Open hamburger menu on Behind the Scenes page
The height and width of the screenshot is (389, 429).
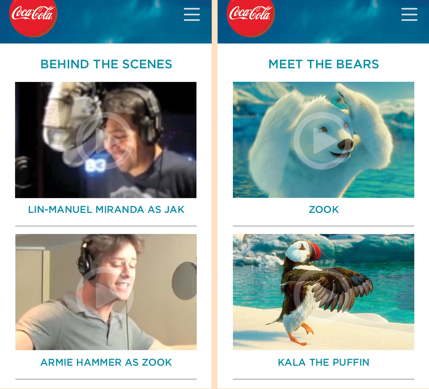192,14
